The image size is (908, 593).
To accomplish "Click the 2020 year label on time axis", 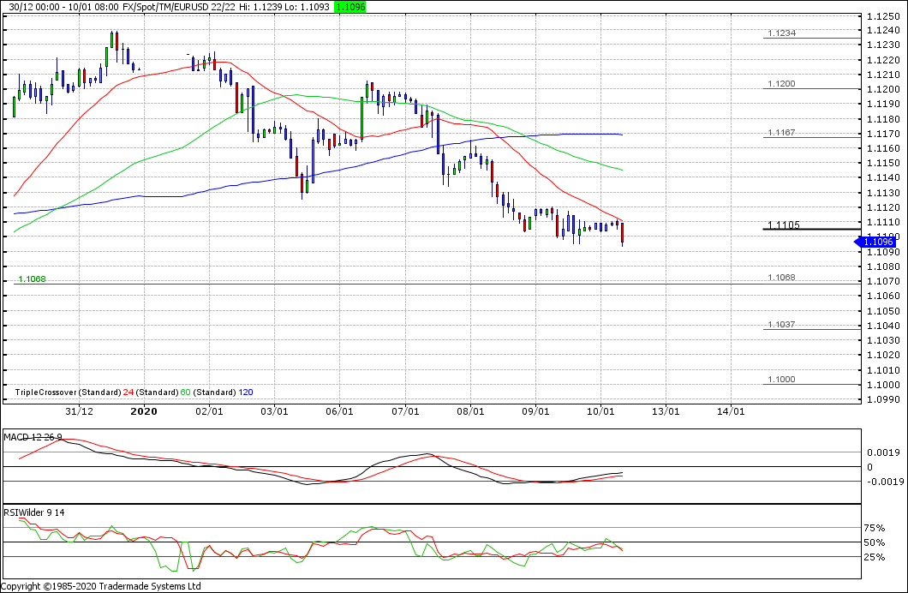I will click(x=144, y=411).
